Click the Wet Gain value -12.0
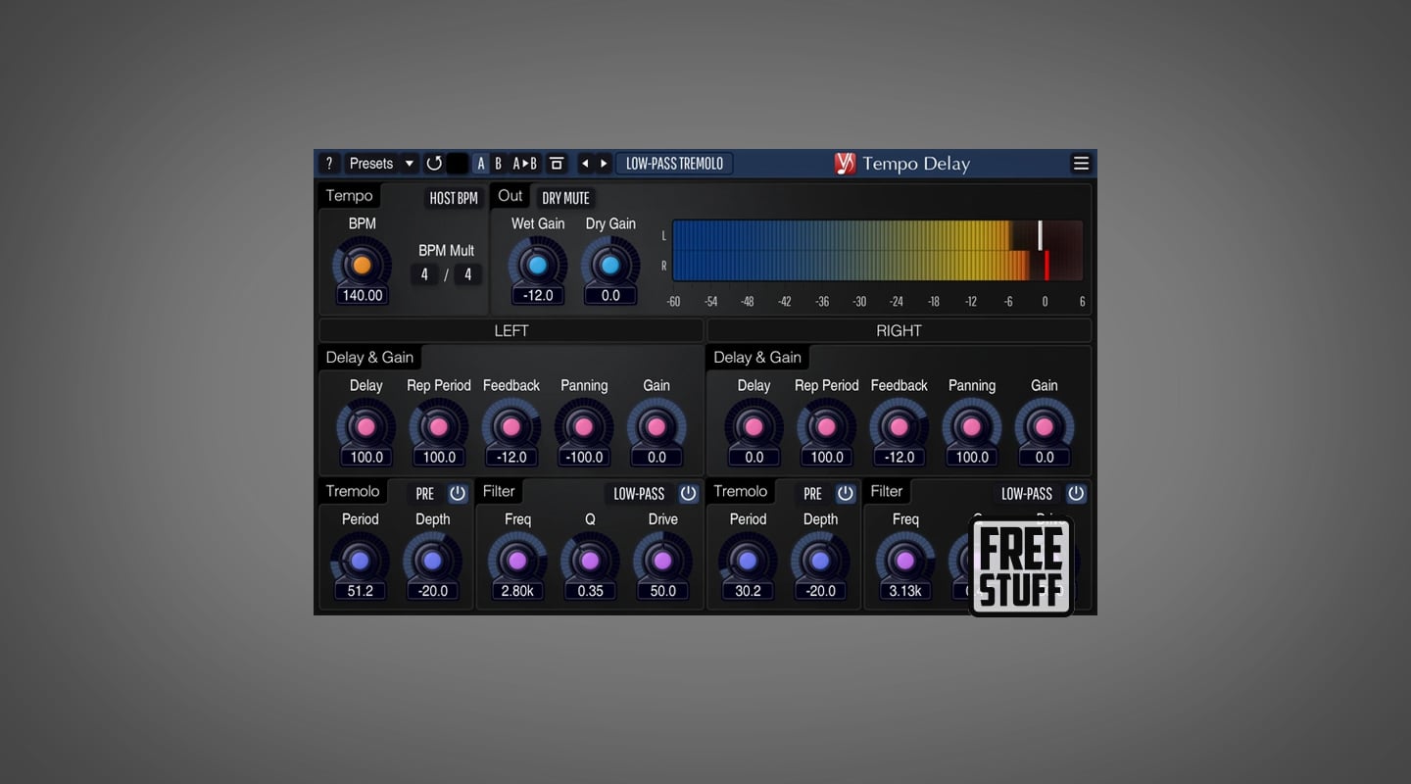 538,295
